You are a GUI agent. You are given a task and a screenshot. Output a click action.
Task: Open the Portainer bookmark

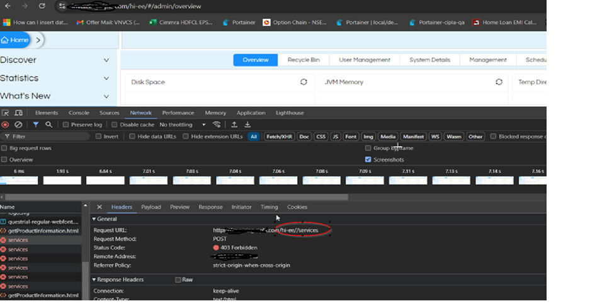click(239, 22)
